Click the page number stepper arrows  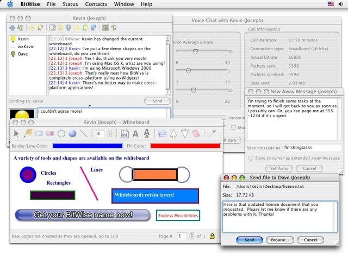192,236
